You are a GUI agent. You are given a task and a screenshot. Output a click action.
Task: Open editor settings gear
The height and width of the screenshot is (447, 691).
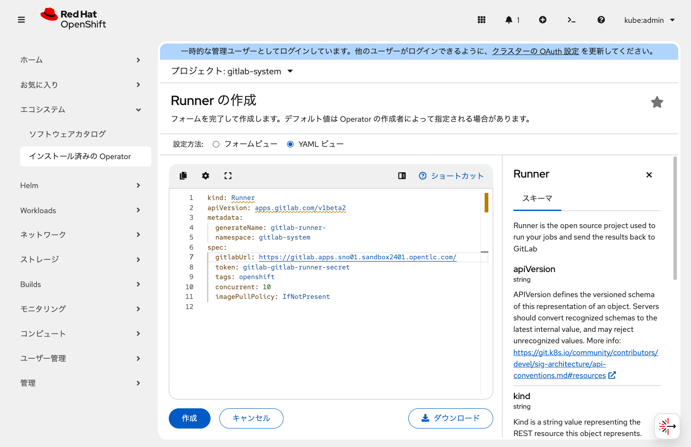click(205, 176)
